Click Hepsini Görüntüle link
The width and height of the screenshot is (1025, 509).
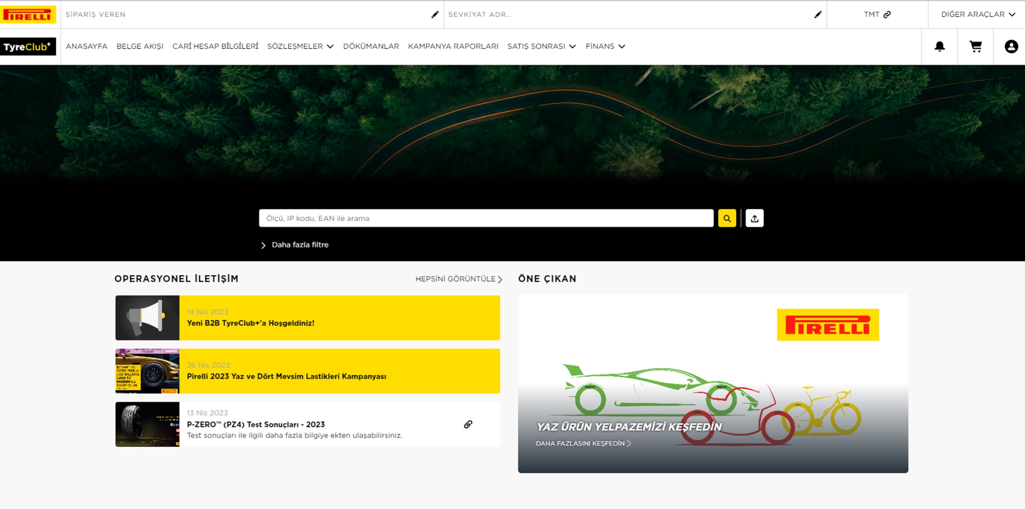click(459, 279)
